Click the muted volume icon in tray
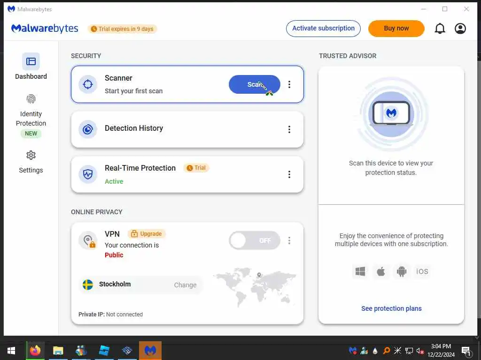 [420, 351]
